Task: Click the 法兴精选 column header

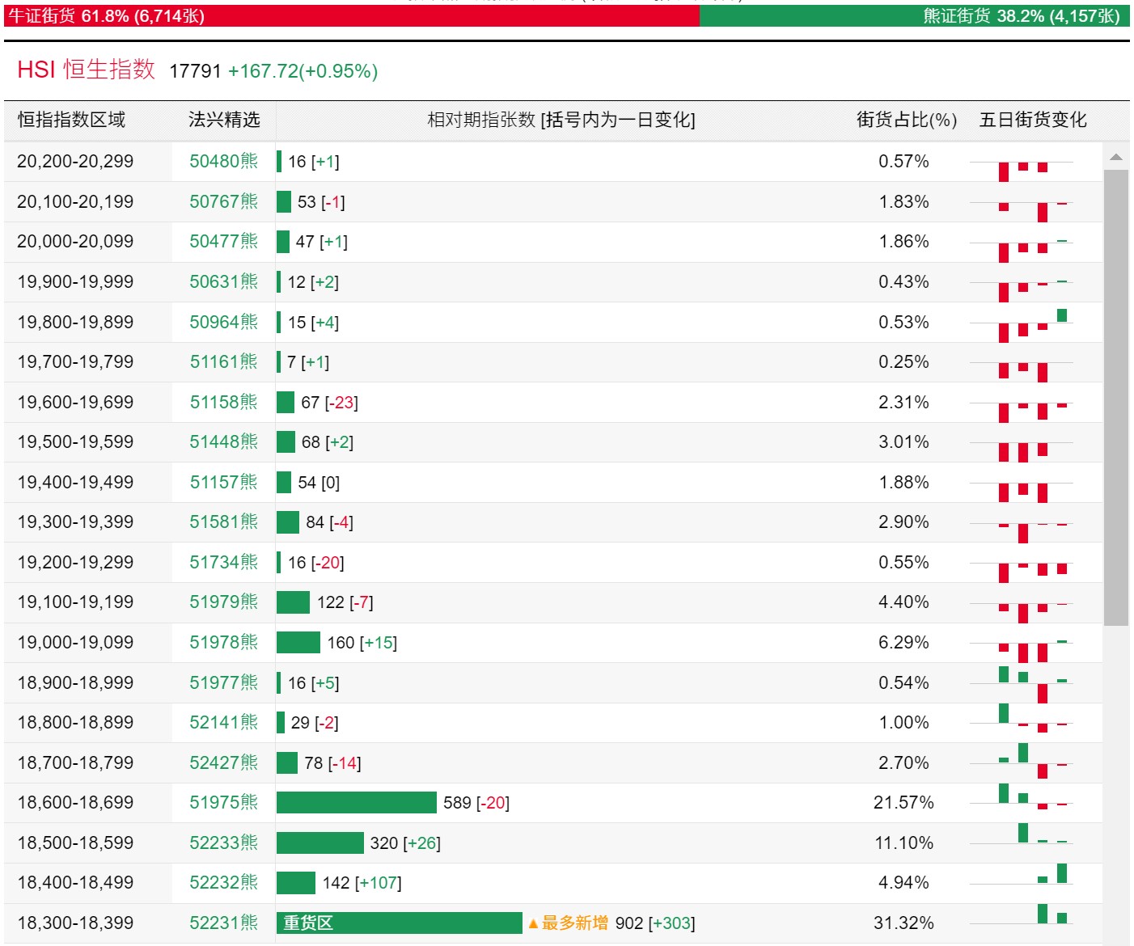Action: [x=224, y=120]
